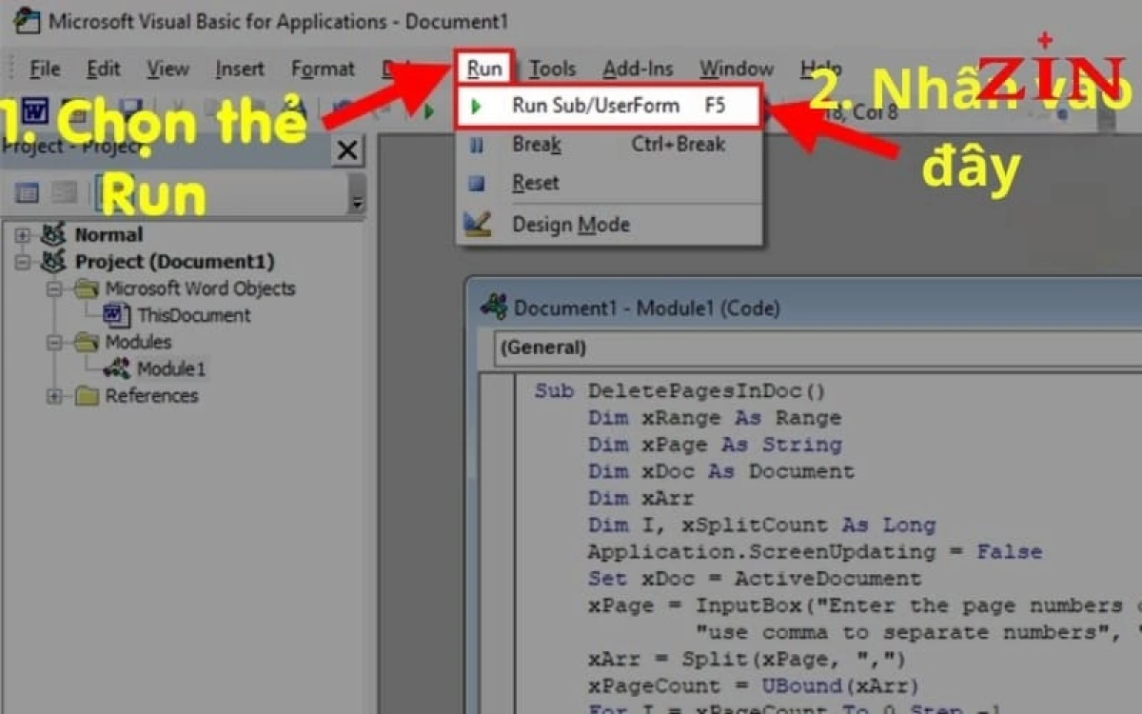Click the 'Dim xDoc As Document' line

point(720,471)
